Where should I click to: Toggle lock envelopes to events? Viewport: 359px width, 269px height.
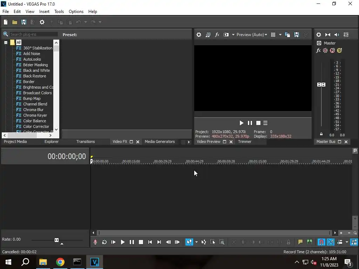coord(354,242)
